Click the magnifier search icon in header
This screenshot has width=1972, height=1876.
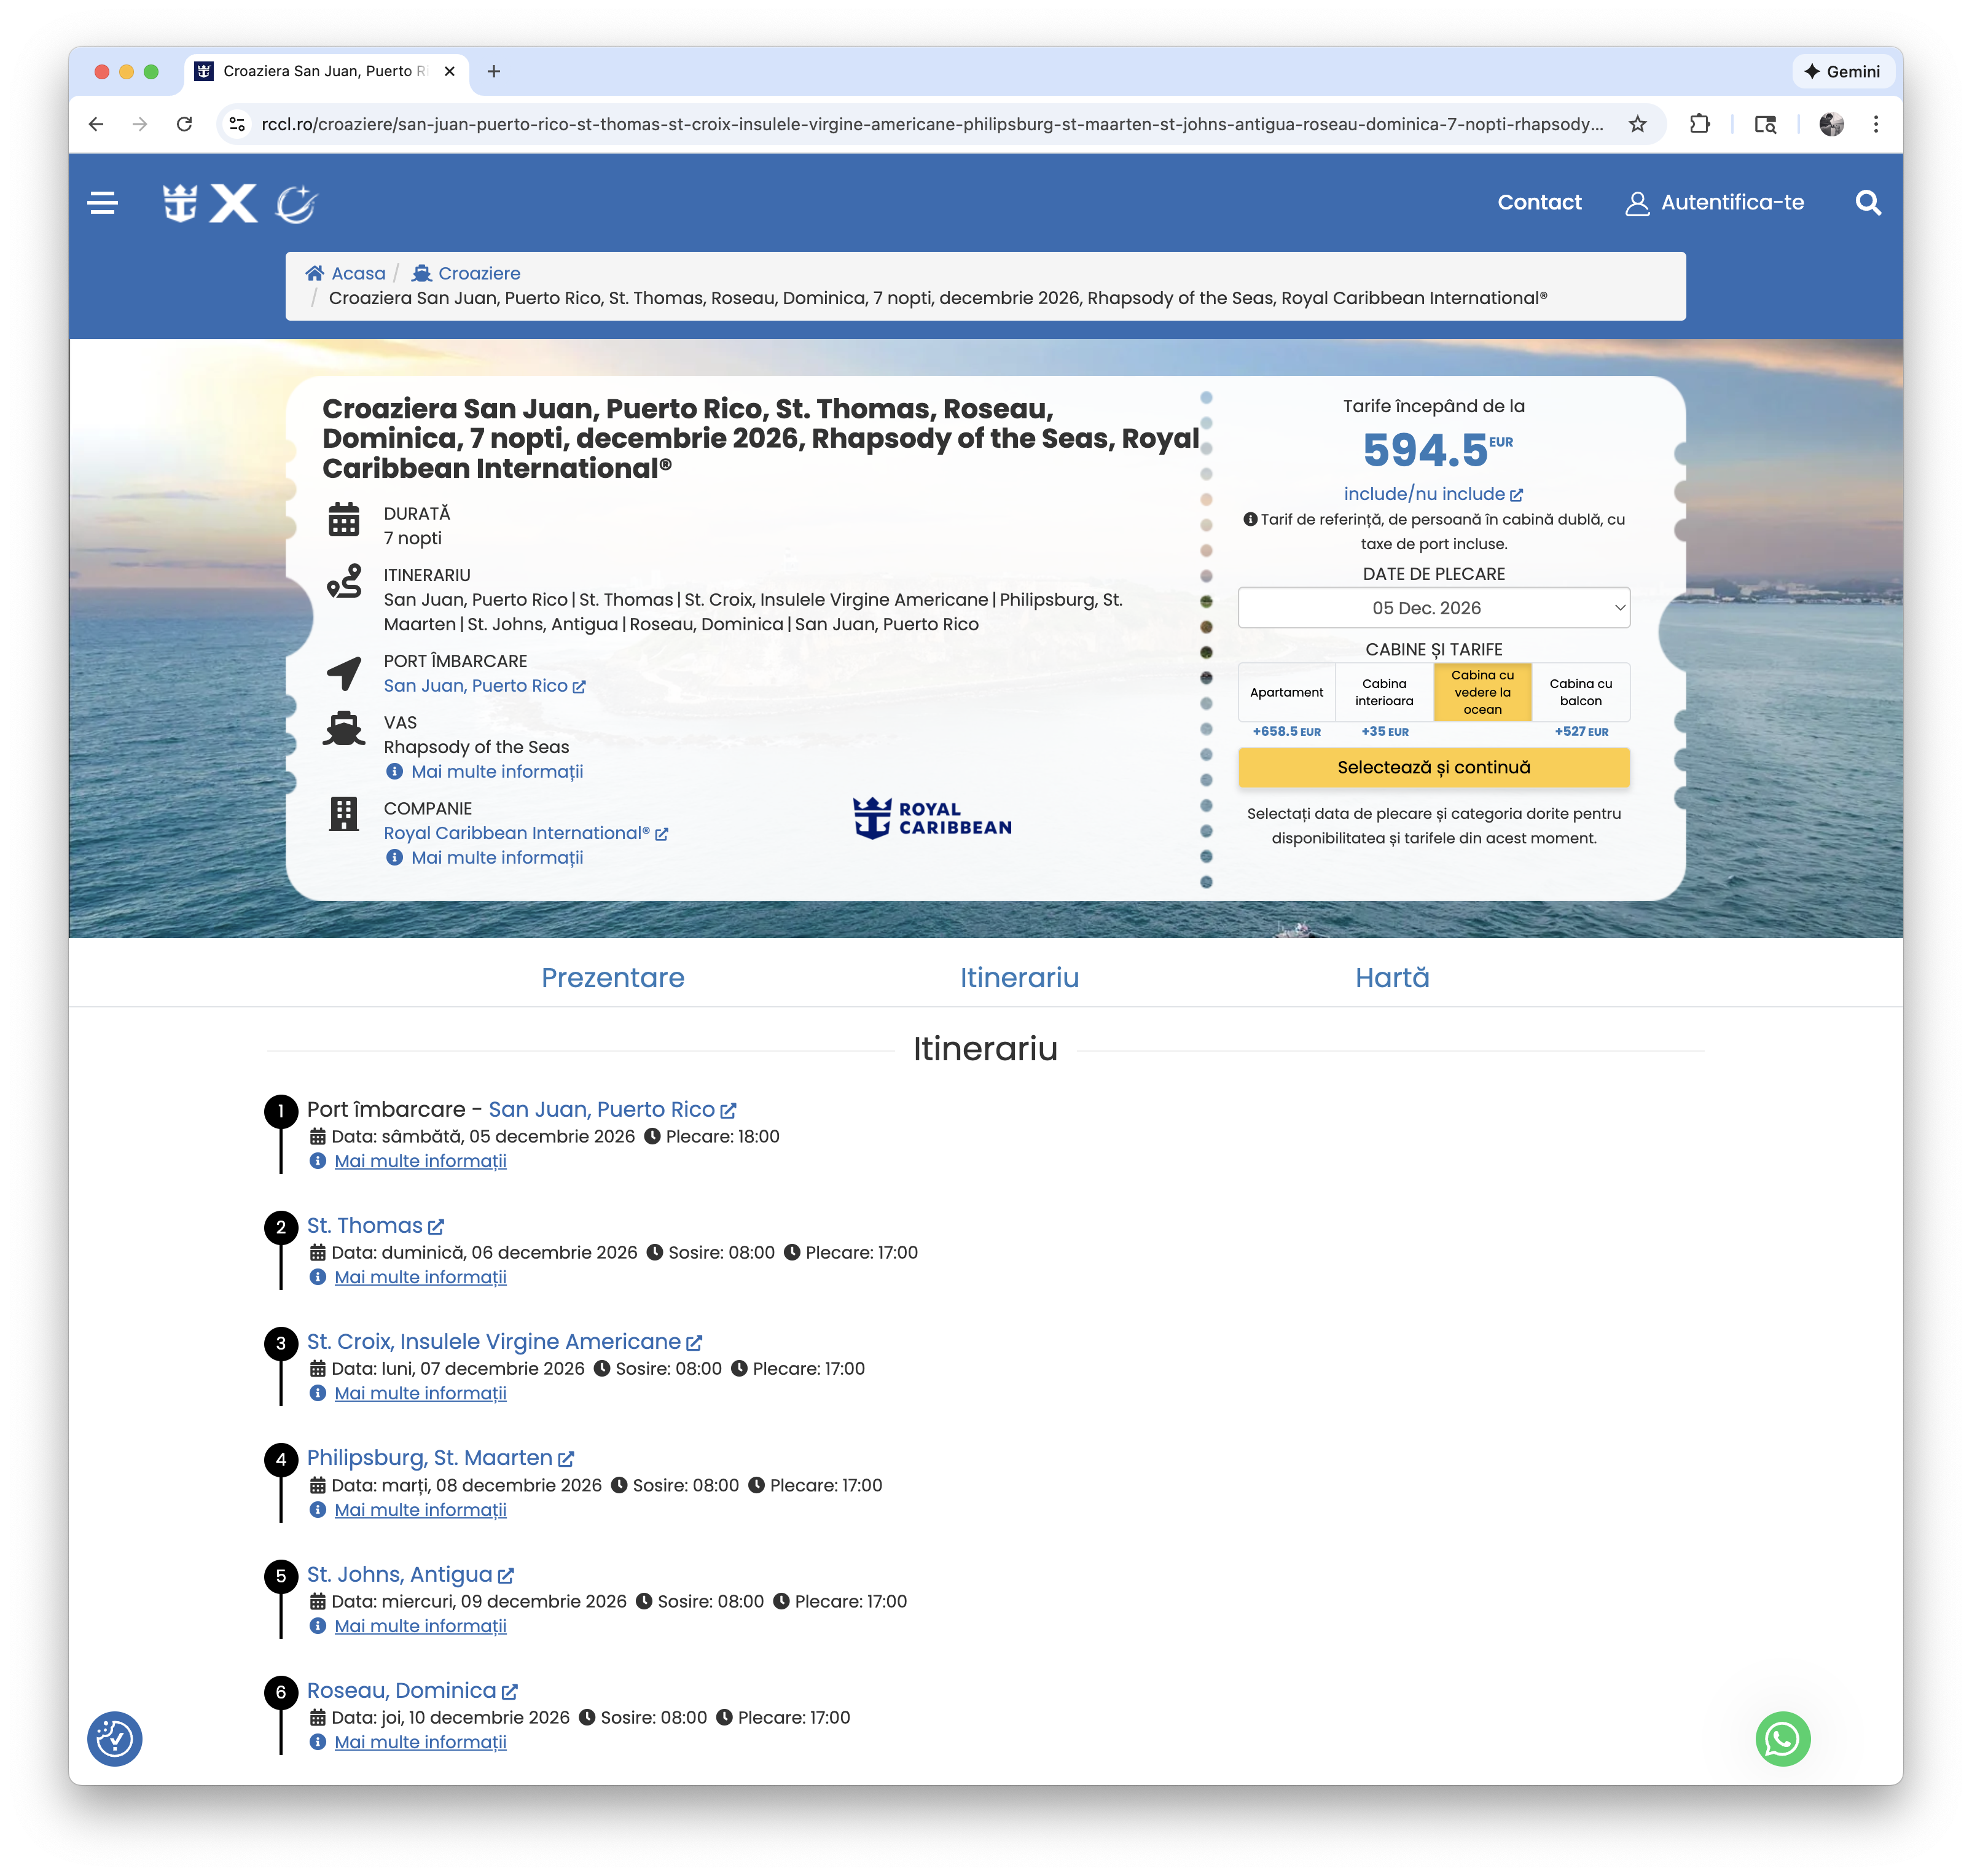point(1867,203)
